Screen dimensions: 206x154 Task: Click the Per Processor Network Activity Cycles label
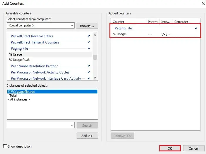[x=40, y=72]
